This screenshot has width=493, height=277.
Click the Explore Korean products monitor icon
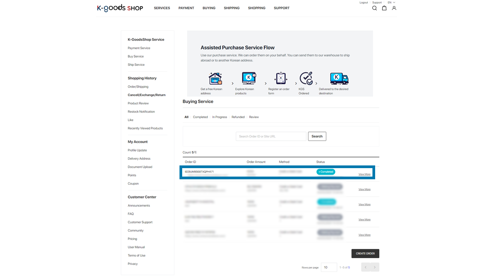click(249, 78)
